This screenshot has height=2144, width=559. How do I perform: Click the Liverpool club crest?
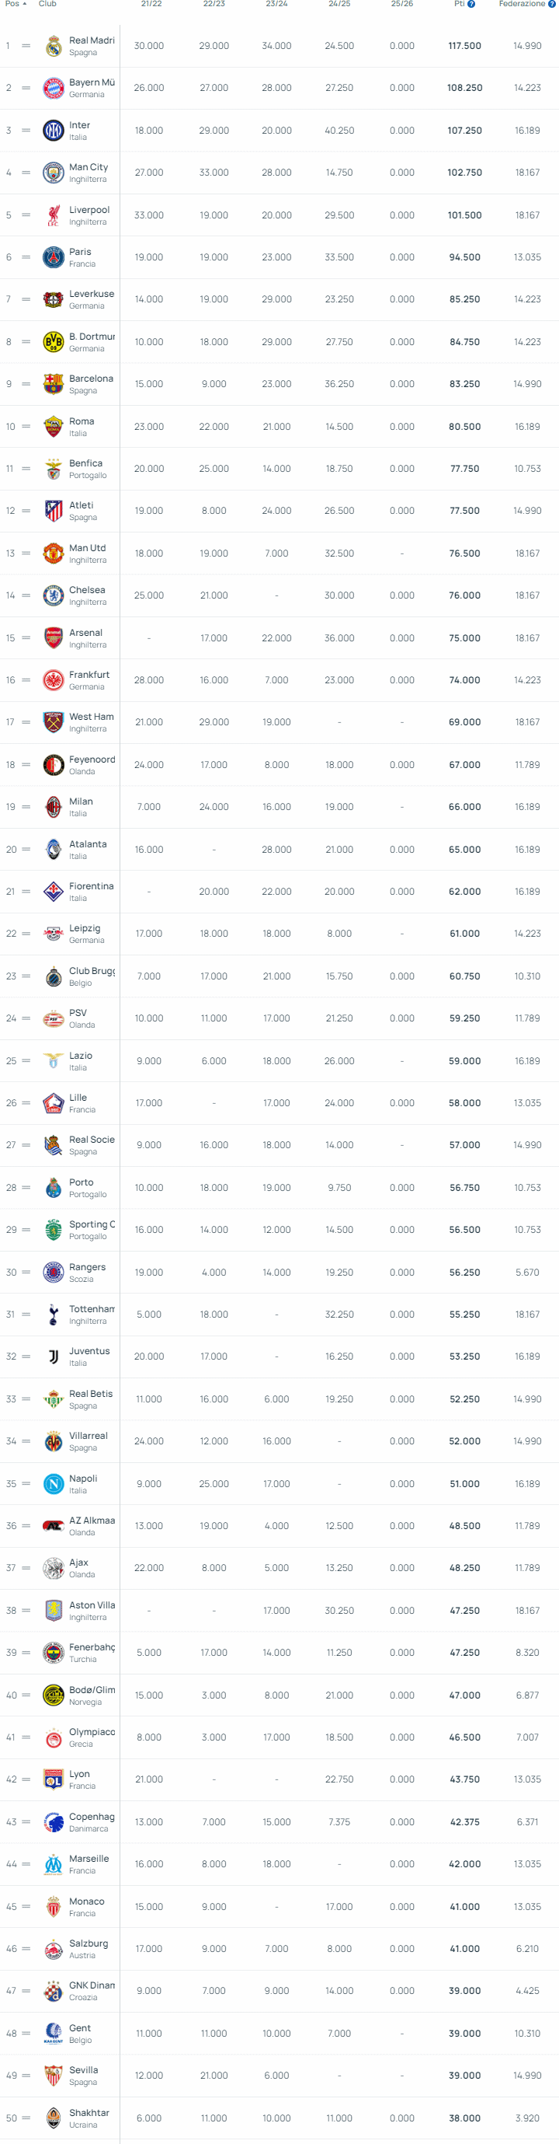tap(54, 215)
